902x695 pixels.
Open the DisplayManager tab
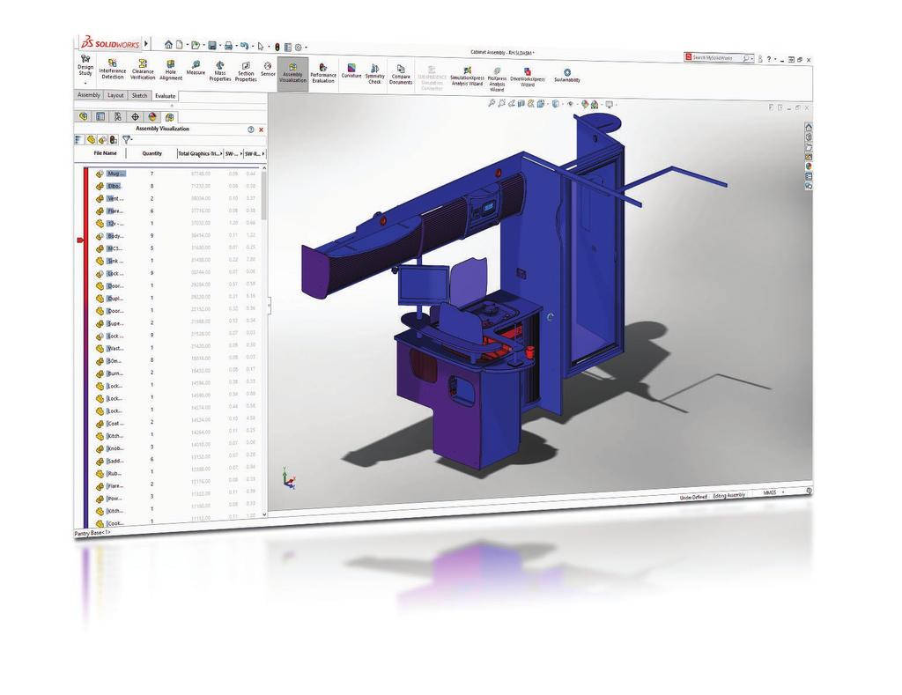tap(152, 117)
